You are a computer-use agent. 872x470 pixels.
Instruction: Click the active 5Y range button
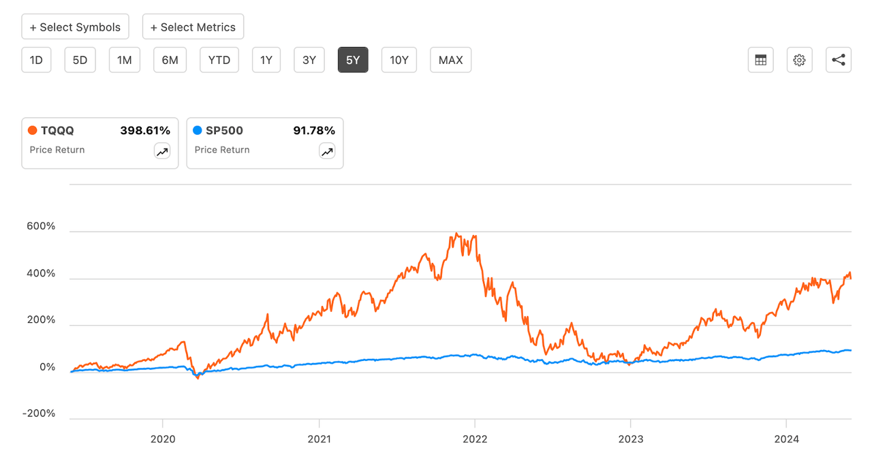tap(352, 60)
